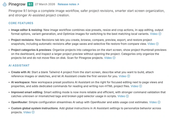
Task: Open Video link for Create with AI
Action: point(122,76)
